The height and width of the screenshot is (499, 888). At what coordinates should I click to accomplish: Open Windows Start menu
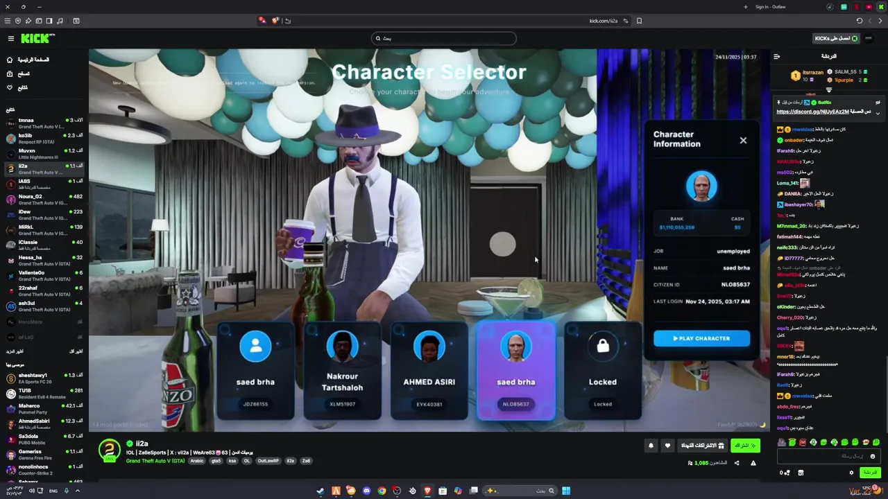coord(566,491)
